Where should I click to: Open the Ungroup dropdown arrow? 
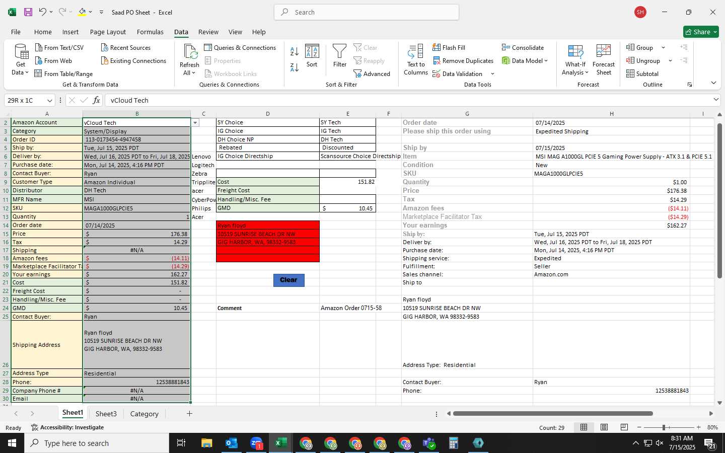pos(670,61)
